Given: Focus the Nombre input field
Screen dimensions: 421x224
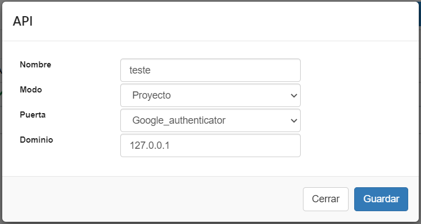Looking at the screenshot, I should (x=210, y=70).
